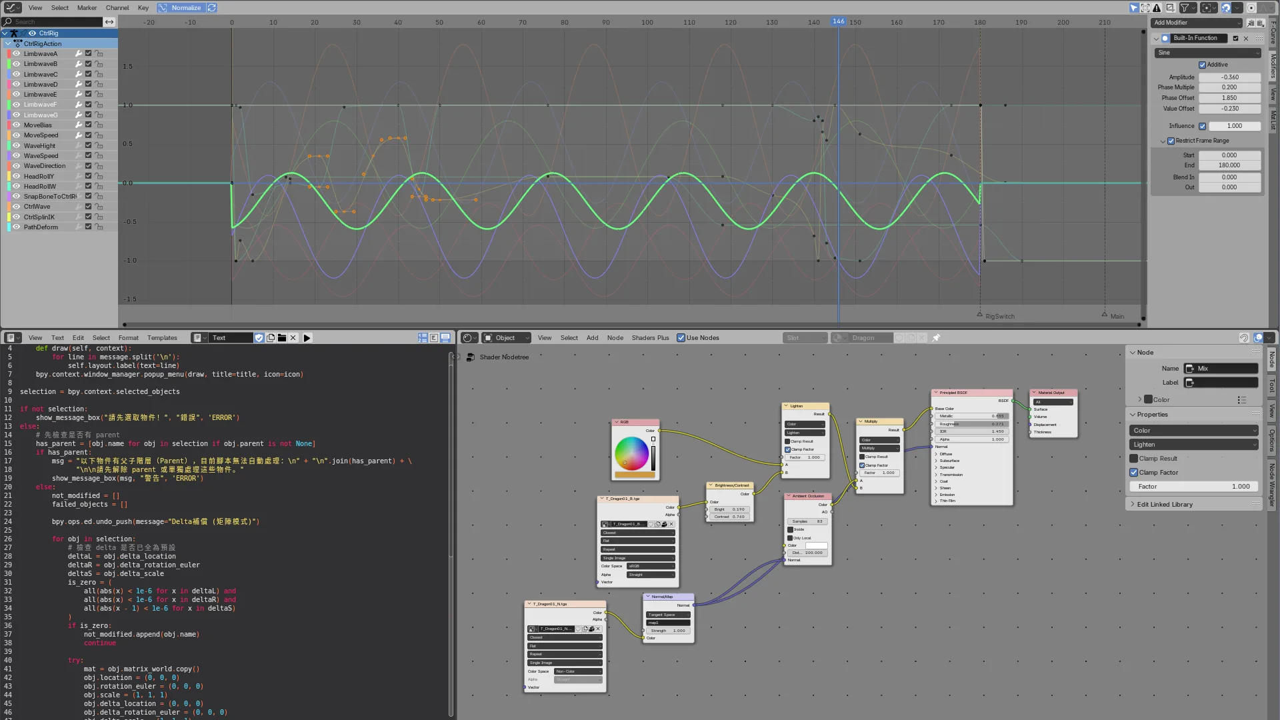Toggle proportional editing icon
The width and height of the screenshot is (1280, 720).
coord(1251,8)
